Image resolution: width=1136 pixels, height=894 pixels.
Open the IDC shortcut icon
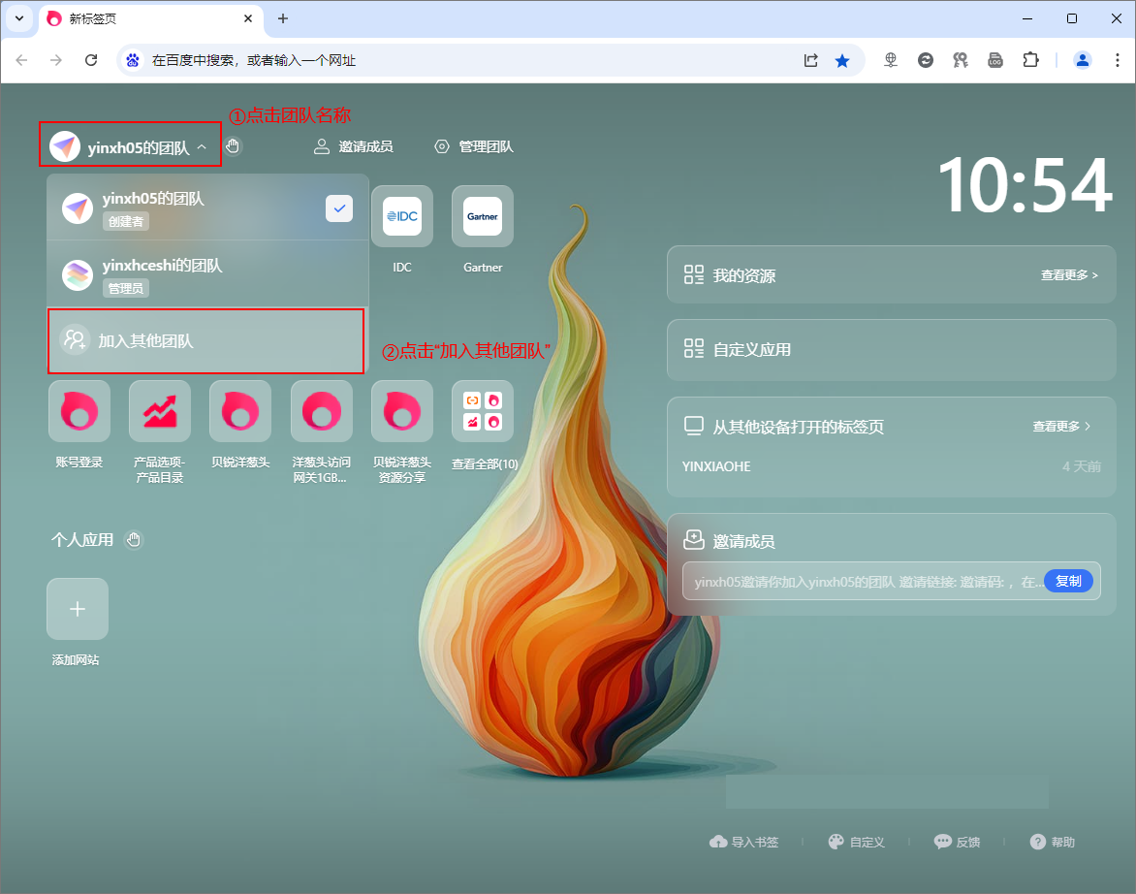401,216
